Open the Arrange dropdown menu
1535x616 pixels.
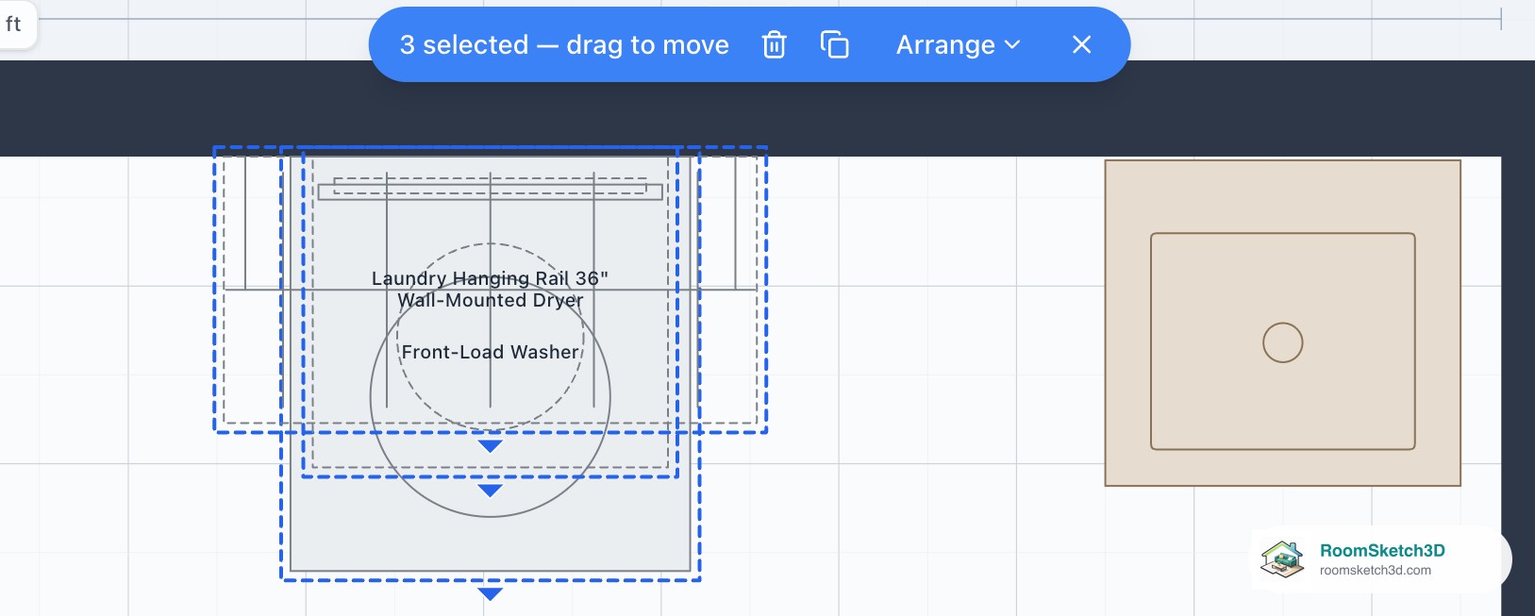click(958, 44)
